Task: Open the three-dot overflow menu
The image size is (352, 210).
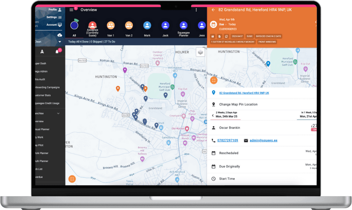Action: pos(196,10)
